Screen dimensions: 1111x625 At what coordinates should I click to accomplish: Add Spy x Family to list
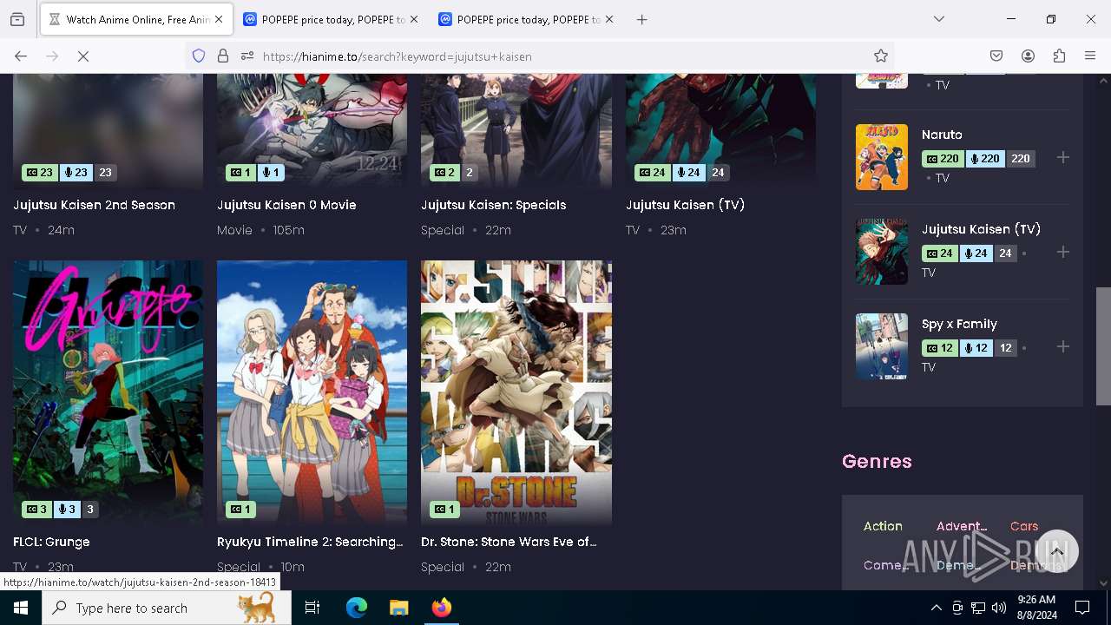pyautogui.click(x=1063, y=347)
